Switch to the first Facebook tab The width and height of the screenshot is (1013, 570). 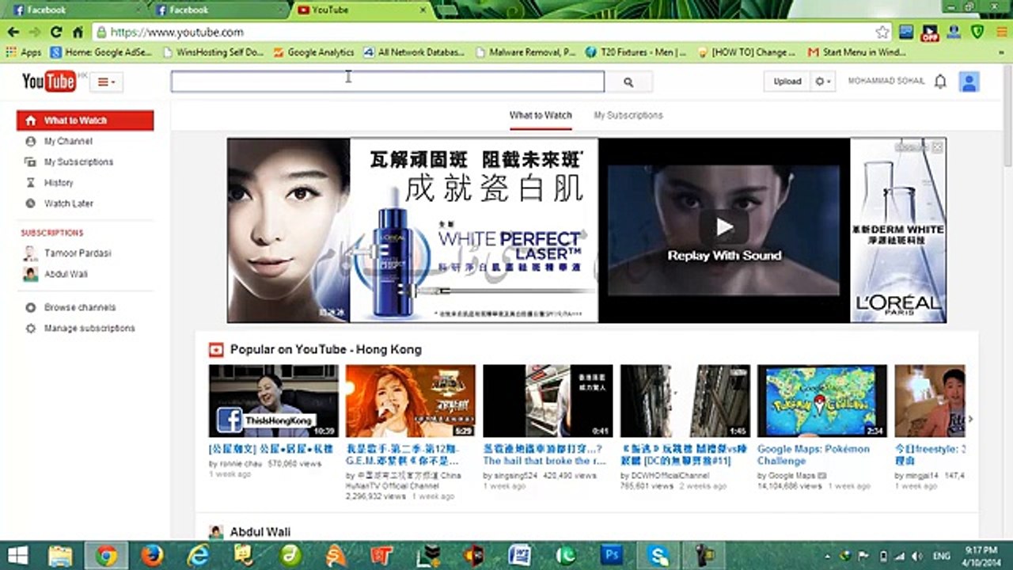75,9
